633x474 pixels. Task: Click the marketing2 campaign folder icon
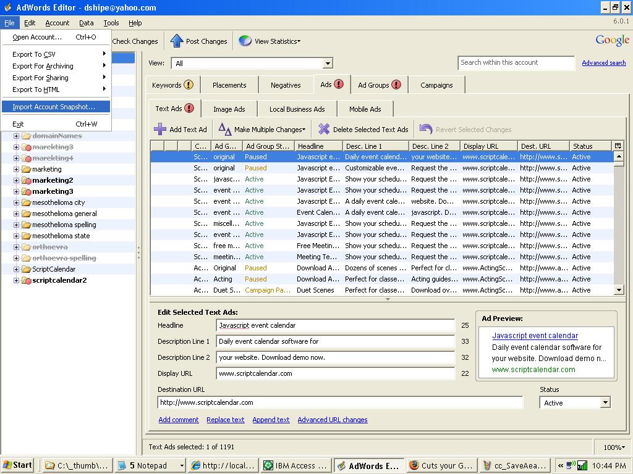click(x=27, y=180)
